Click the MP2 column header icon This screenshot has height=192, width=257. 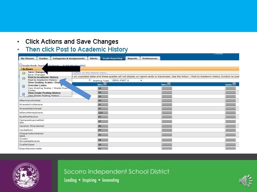pyautogui.click(x=169, y=84)
